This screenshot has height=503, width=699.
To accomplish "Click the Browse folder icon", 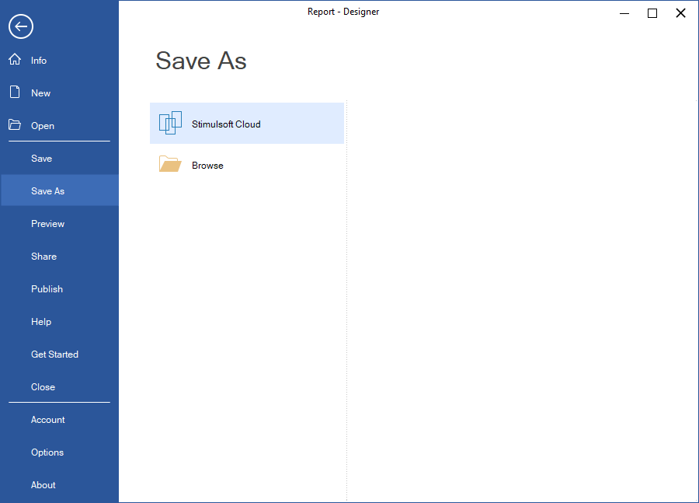I will click(170, 165).
